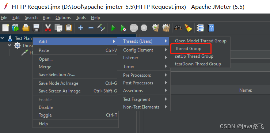Screen dimensions: 270x133
Task: Start the test with green play icon
Action: [113, 28]
